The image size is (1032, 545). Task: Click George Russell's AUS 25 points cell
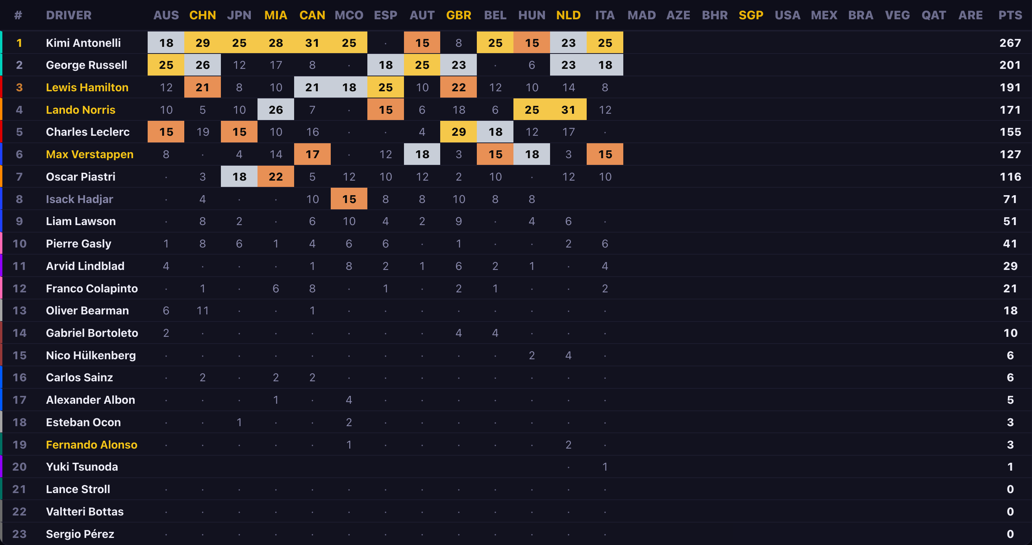coord(166,65)
